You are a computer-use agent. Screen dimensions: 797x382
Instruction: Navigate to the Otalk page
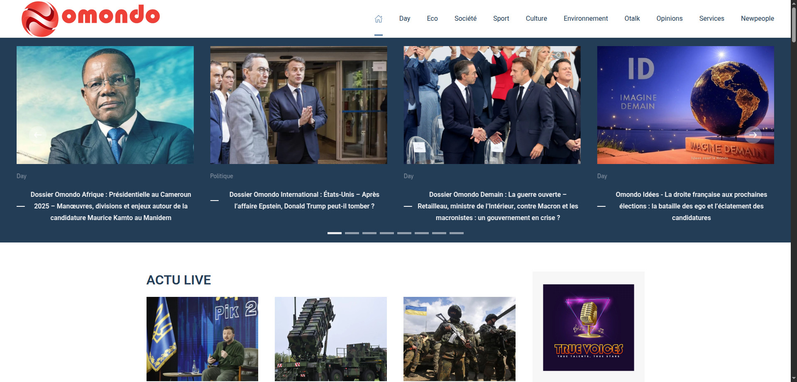tap(632, 19)
